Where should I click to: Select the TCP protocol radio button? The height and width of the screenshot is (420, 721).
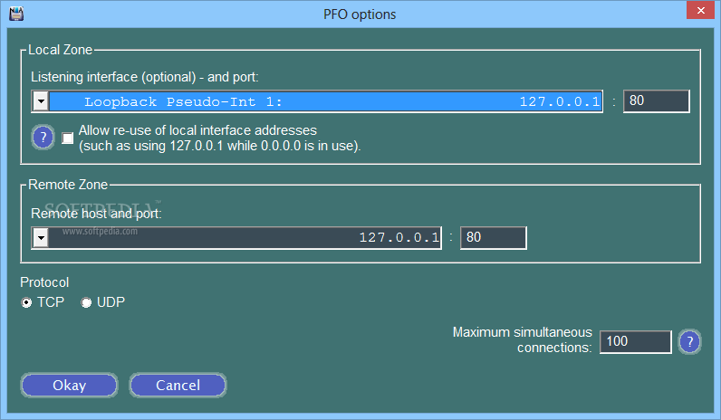tap(26, 302)
